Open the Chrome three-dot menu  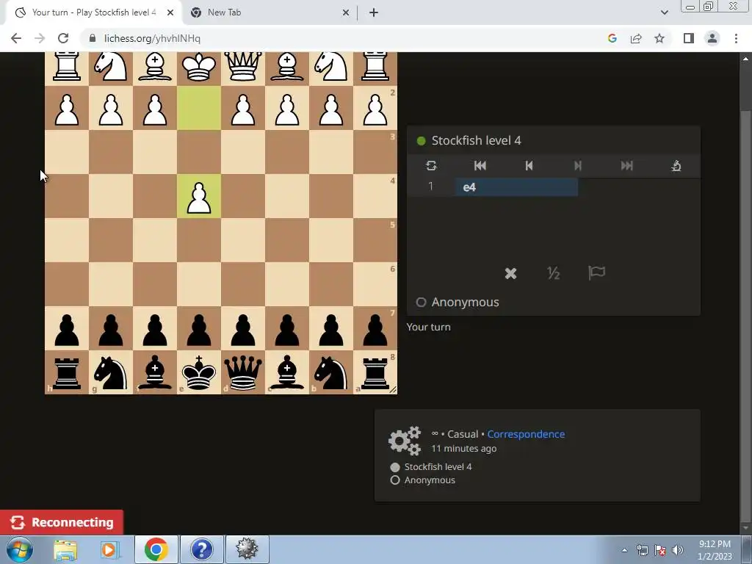(x=736, y=38)
